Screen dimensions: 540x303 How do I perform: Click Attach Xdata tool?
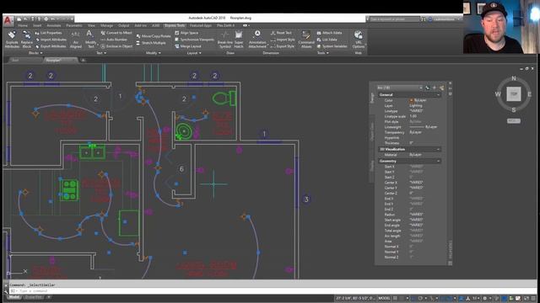(x=329, y=33)
